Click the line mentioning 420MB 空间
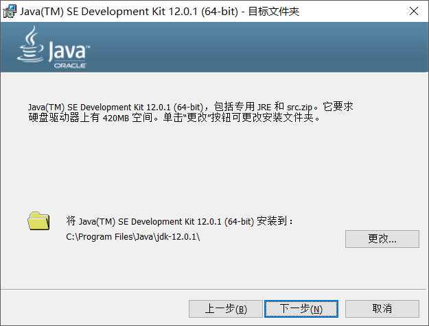429x326 pixels. point(174,118)
